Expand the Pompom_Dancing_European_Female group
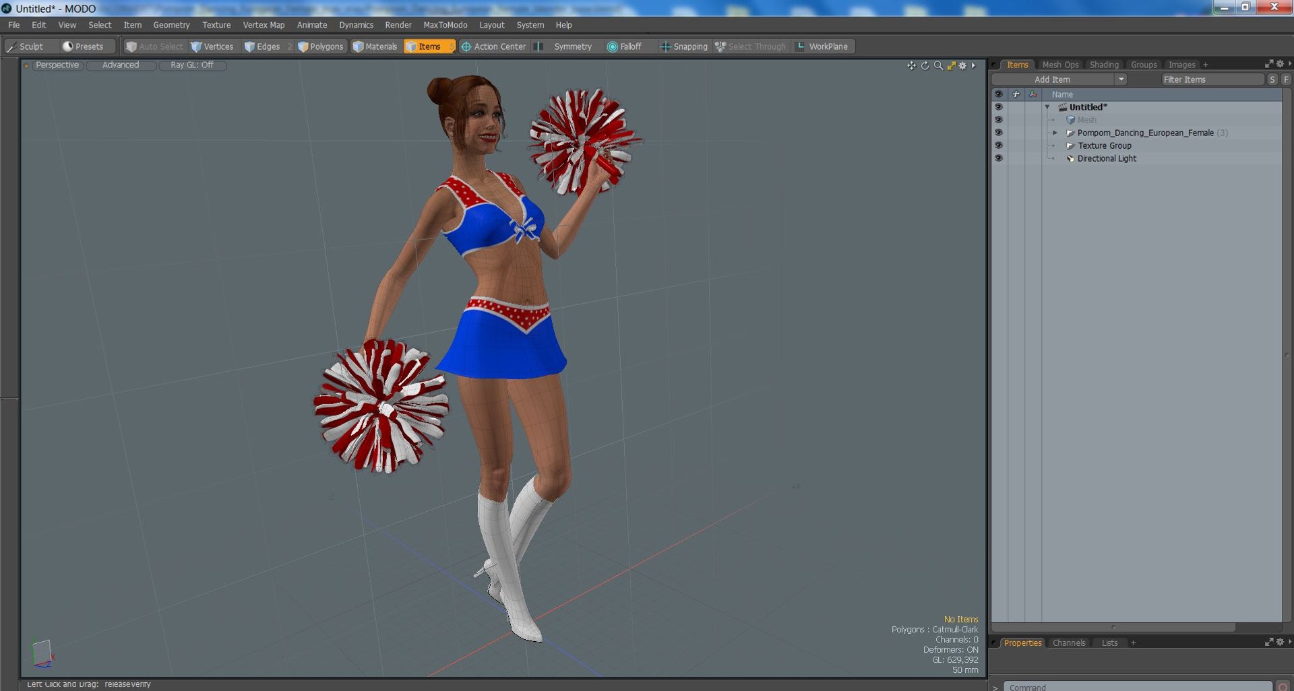Viewport: 1294px width, 691px height. (1055, 133)
